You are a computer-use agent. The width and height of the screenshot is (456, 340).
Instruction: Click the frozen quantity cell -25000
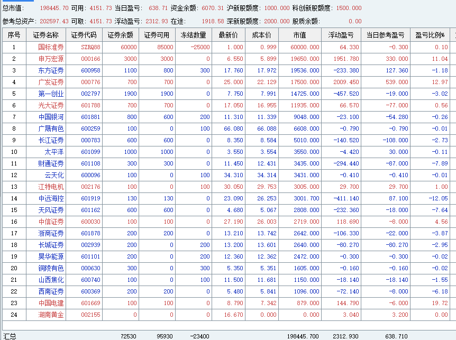tap(200, 47)
